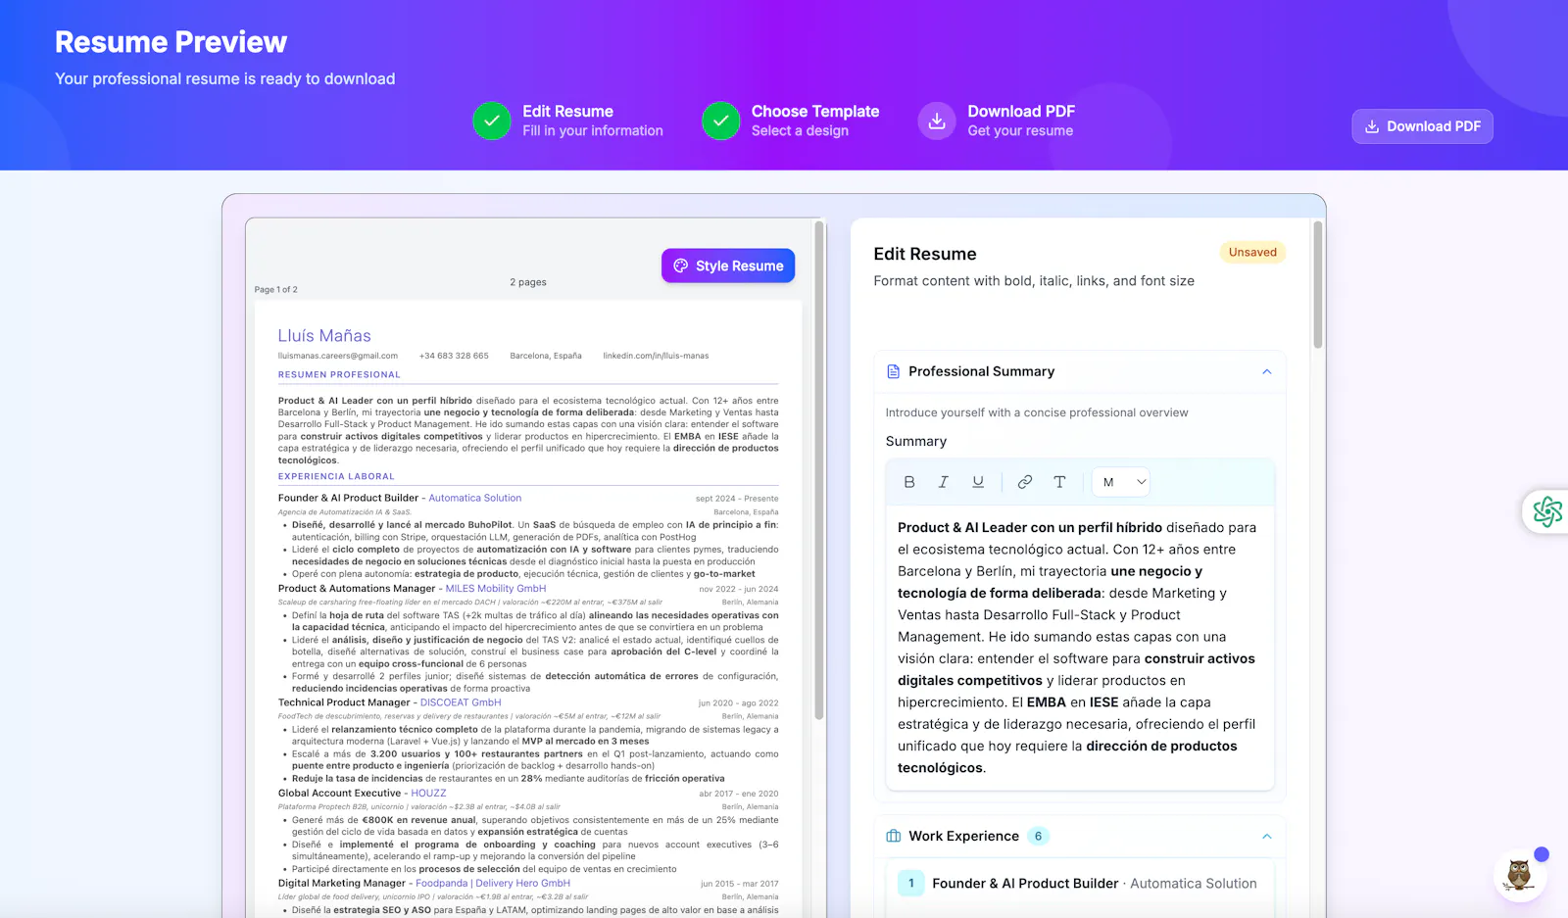Open the AI assistant floating icon

(x=1547, y=510)
